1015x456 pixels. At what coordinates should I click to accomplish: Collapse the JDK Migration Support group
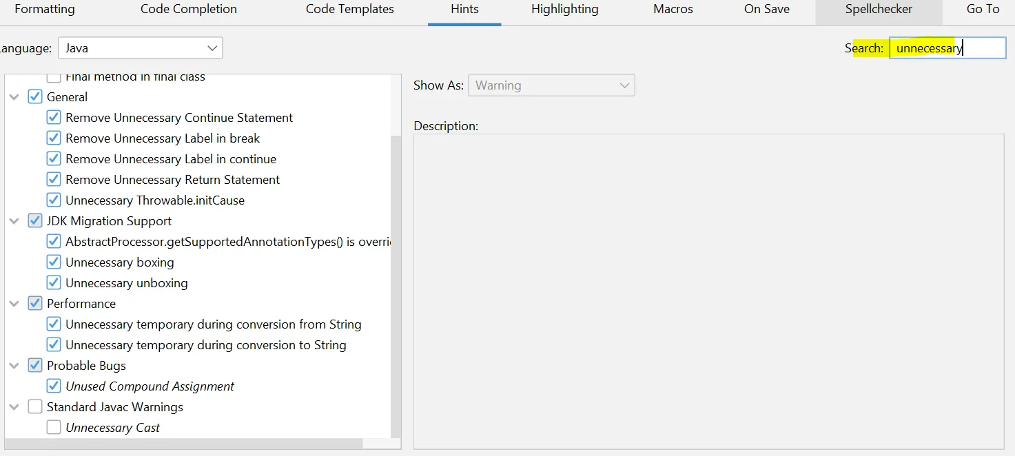click(14, 221)
